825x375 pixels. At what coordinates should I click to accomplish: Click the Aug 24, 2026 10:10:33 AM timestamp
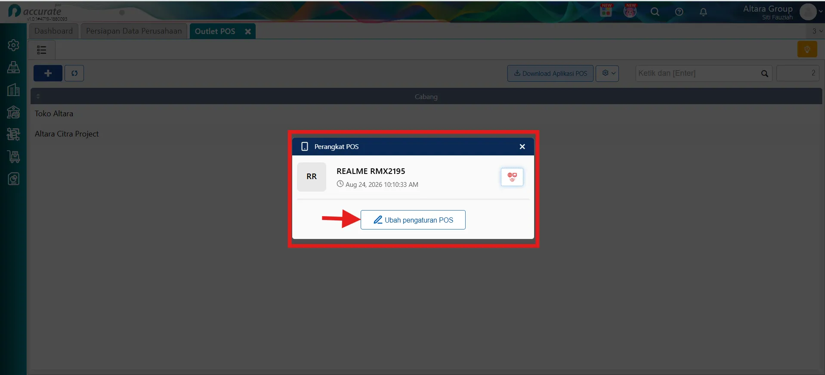tap(382, 184)
